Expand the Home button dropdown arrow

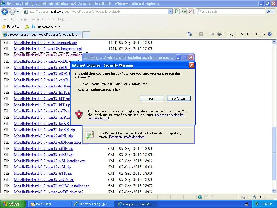[195, 34]
